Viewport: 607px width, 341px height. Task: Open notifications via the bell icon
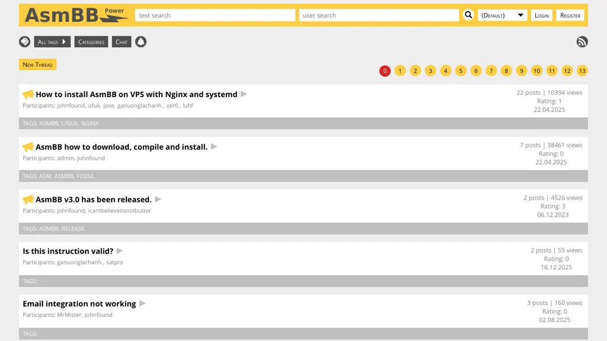(140, 41)
